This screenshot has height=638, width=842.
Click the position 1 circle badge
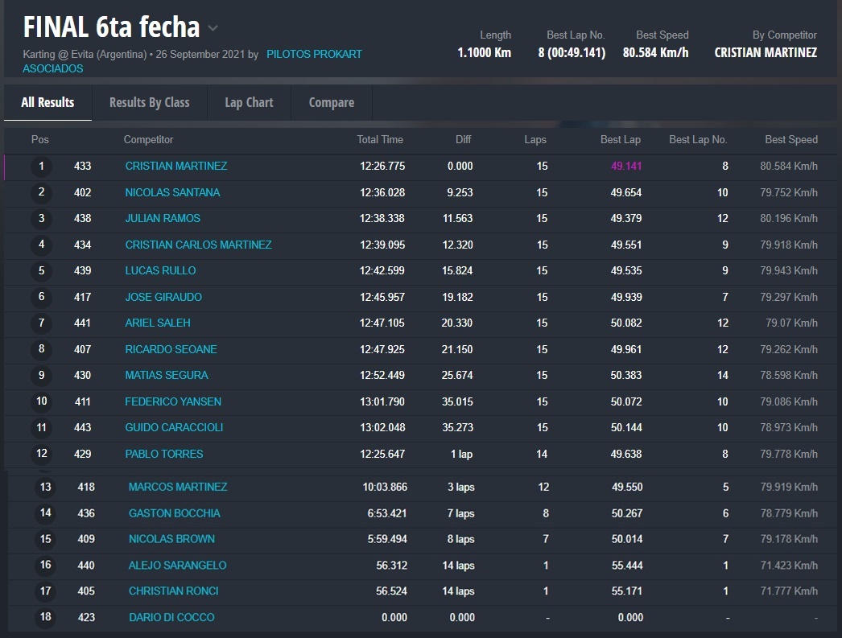coord(41,167)
